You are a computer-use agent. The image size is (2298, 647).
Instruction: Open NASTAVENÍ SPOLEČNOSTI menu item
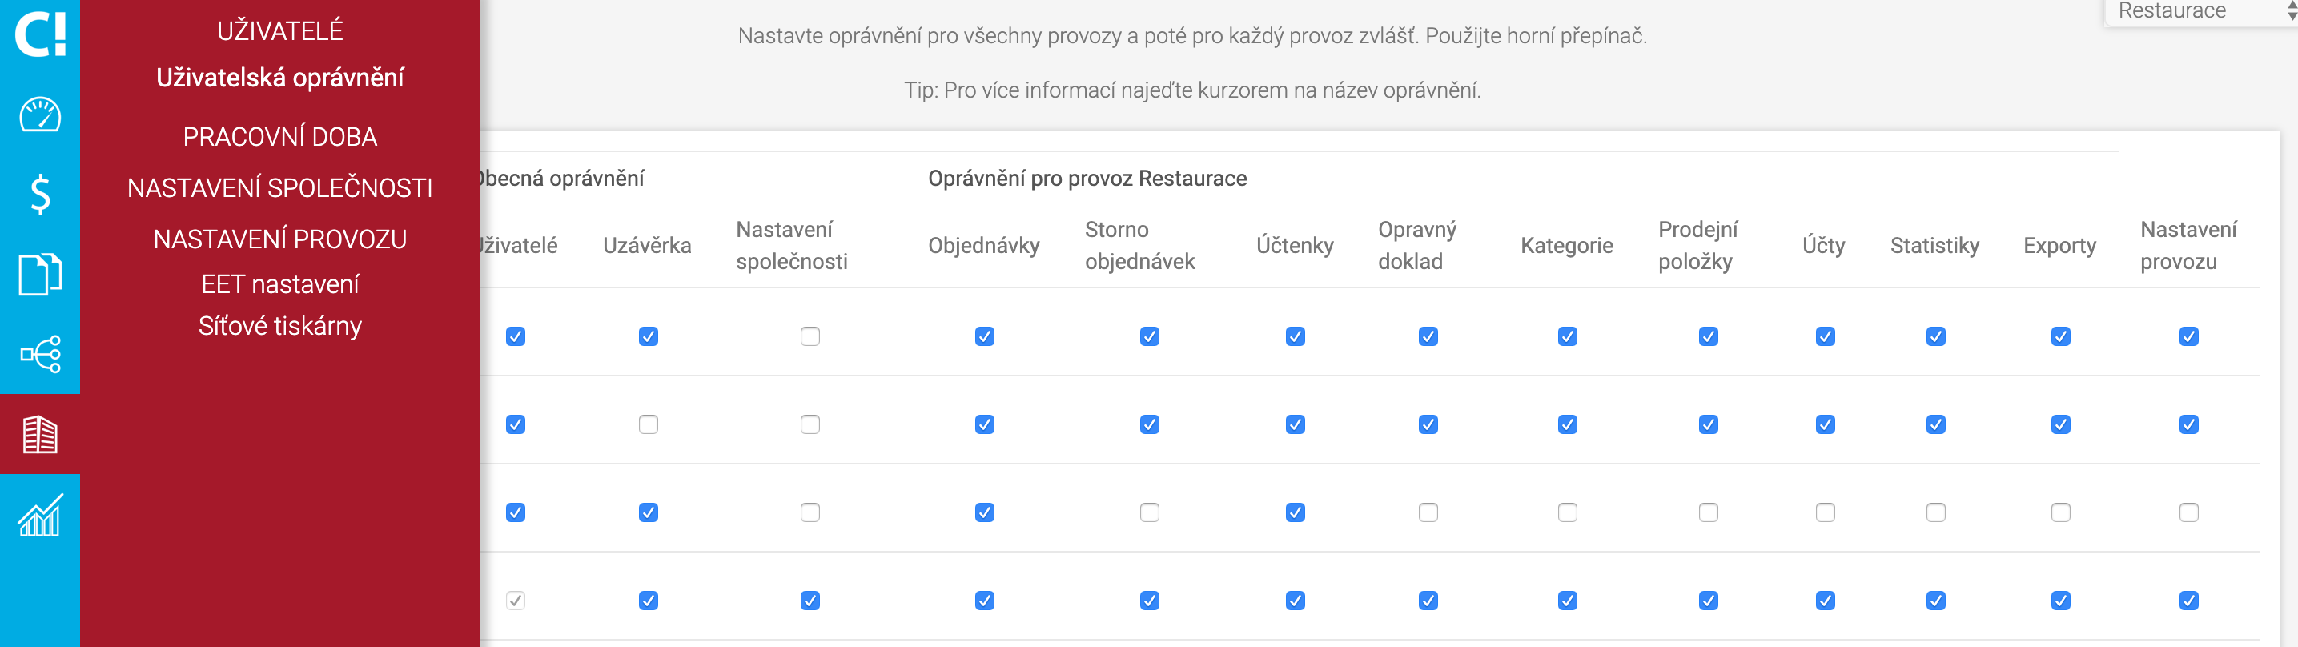[x=280, y=188]
